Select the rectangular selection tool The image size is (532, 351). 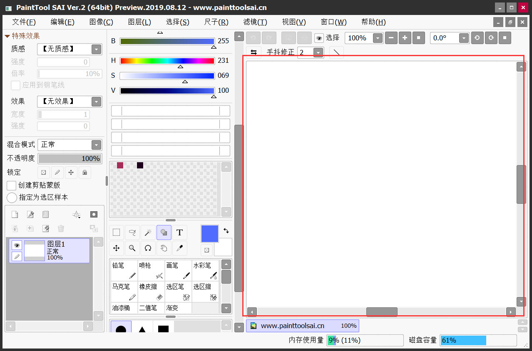click(117, 232)
